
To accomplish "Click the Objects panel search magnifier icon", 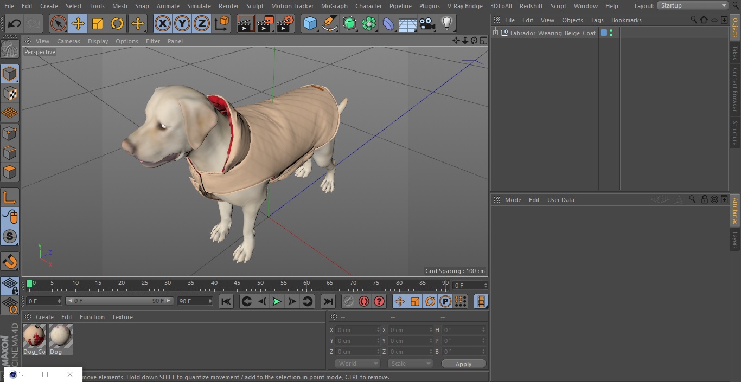I will [694, 20].
